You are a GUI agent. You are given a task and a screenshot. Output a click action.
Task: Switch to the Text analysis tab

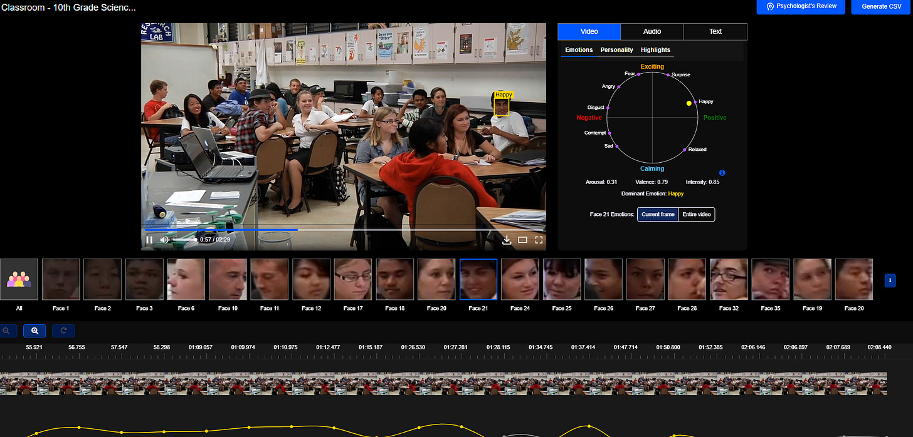pyautogui.click(x=715, y=31)
